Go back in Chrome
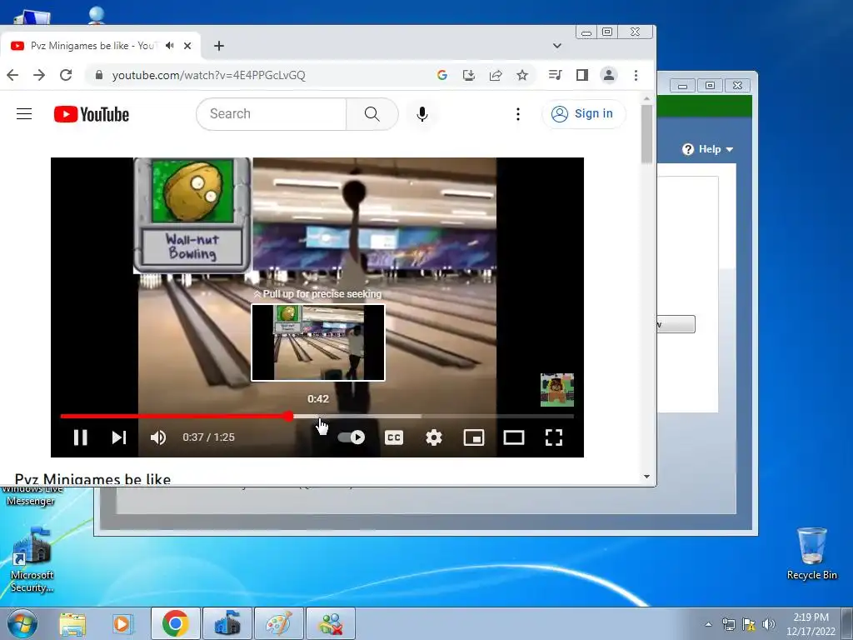853x640 pixels. coord(12,75)
